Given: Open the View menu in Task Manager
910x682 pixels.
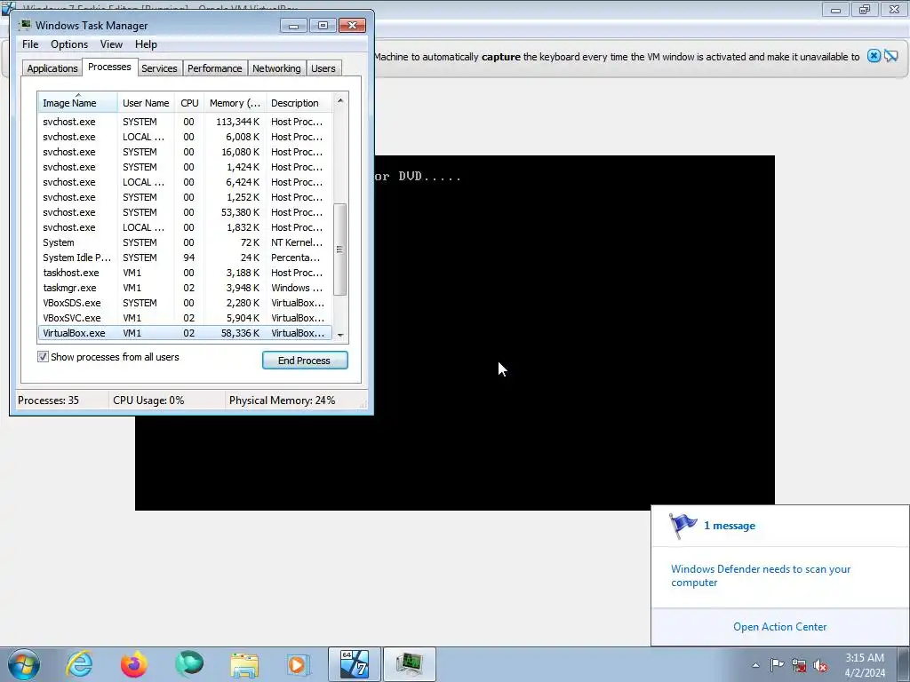Looking at the screenshot, I should (111, 44).
